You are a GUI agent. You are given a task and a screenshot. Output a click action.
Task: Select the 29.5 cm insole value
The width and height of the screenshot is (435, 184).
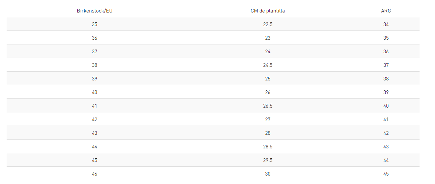pyautogui.click(x=268, y=160)
